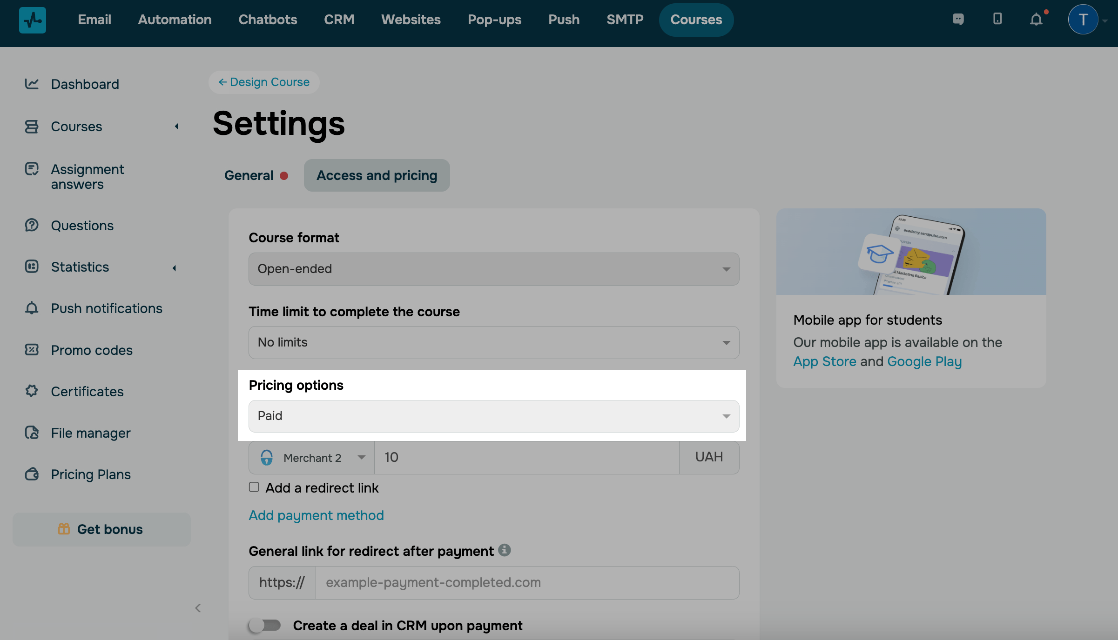This screenshot has width=1118, height=640.
Task: Click the File manager icon
Action: point(32,433)
